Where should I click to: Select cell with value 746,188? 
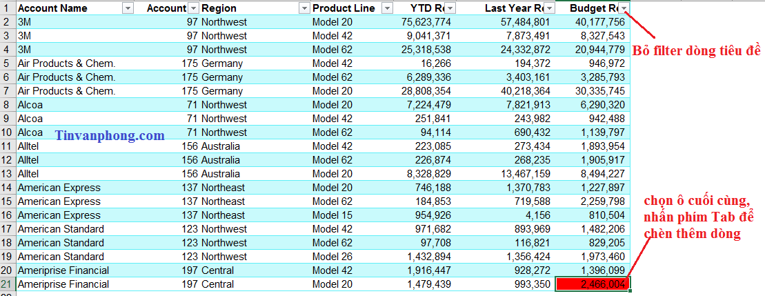[x=426, y=188]
